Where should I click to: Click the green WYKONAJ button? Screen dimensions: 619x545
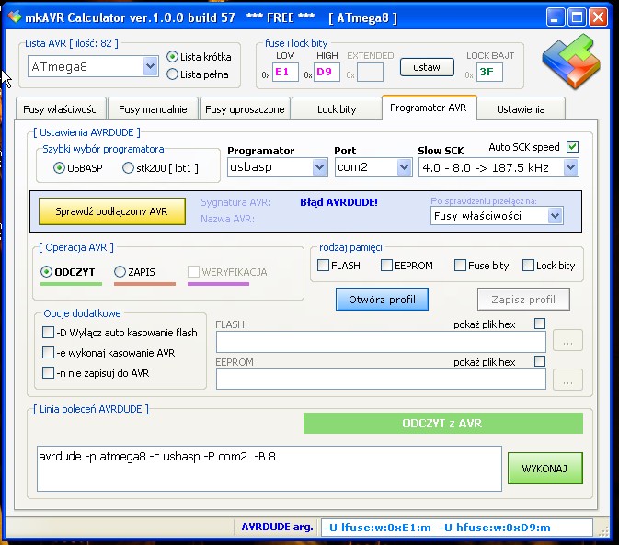point(544,469)
